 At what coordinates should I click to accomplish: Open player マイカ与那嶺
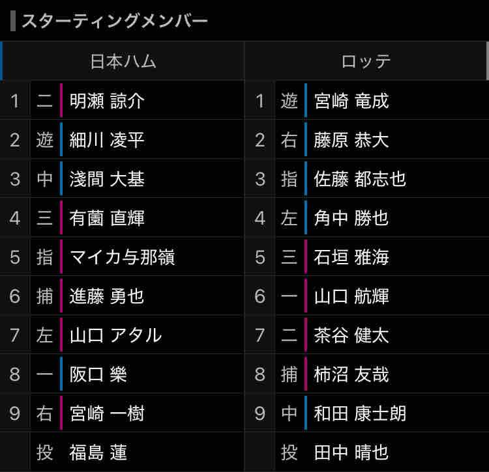(x=122, y=257)
